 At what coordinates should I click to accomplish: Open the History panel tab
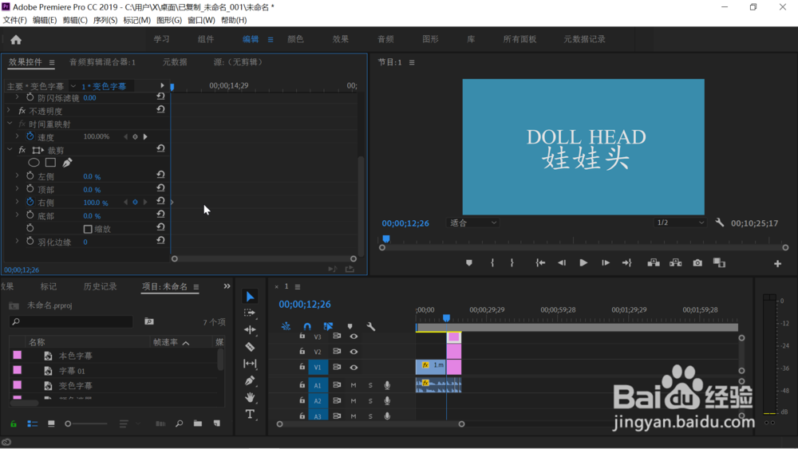click(x=101, y=286)
